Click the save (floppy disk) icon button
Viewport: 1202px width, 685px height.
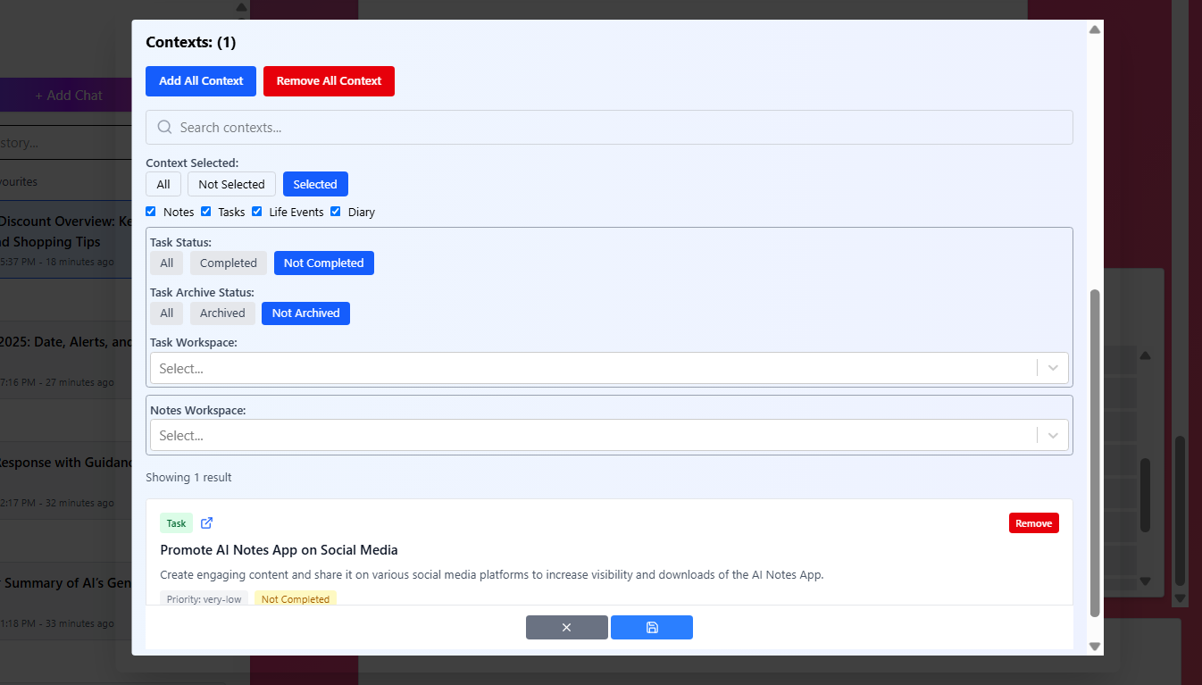(652, 627)
